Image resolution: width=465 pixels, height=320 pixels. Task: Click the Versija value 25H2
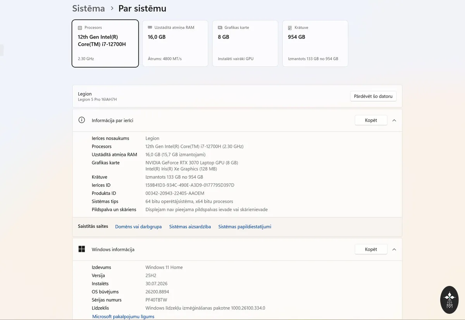(x=151, y=276)
